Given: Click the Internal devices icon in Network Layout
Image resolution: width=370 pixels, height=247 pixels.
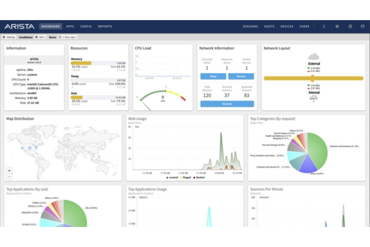Looking at the screenshot, I should tap(313, 98).
